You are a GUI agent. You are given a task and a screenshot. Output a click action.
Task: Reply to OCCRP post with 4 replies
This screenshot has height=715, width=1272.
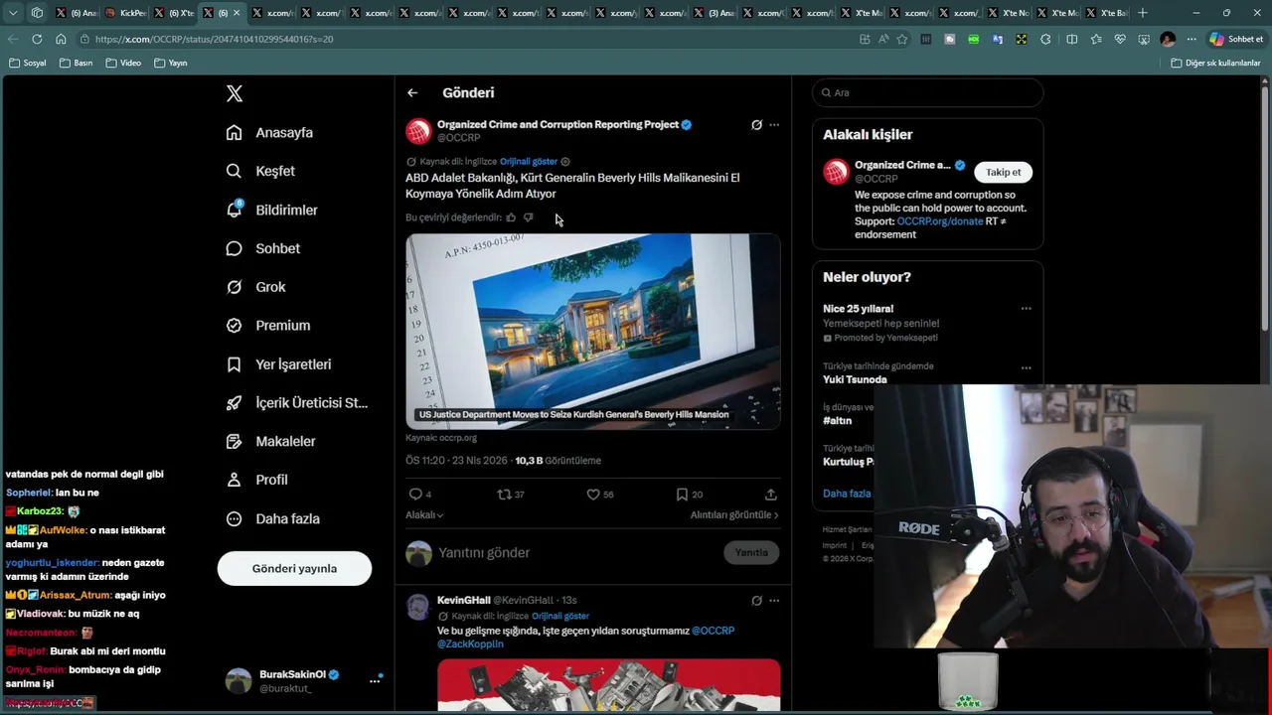[x=419, y=494]
